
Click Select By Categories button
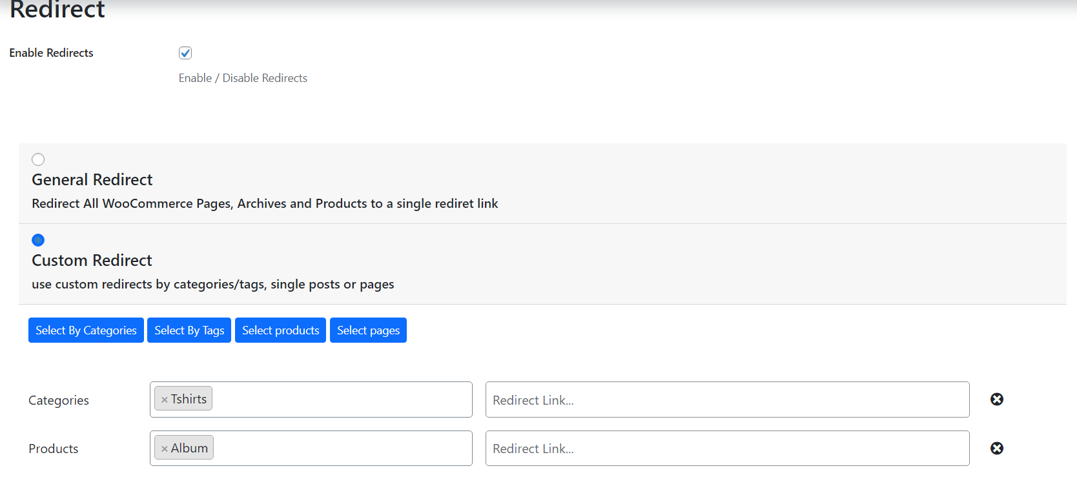(x=86, y=330)
